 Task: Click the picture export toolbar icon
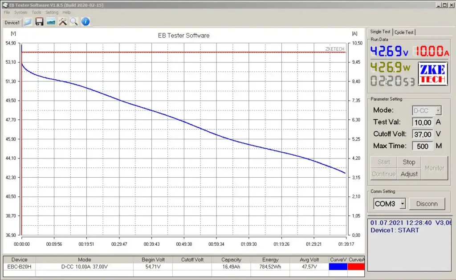click(x=51, y=22)
